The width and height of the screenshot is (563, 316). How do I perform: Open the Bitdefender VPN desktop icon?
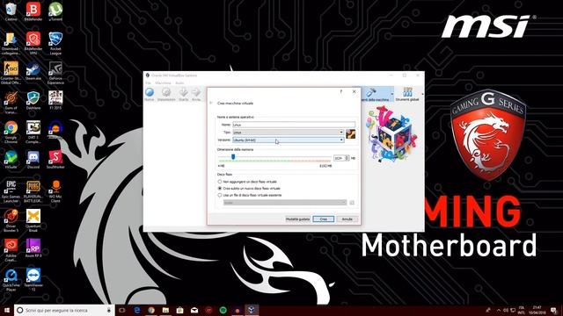[x=33, y=43]
